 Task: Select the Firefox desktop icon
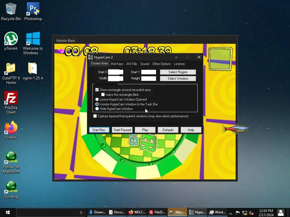click(x=11, y=130)
